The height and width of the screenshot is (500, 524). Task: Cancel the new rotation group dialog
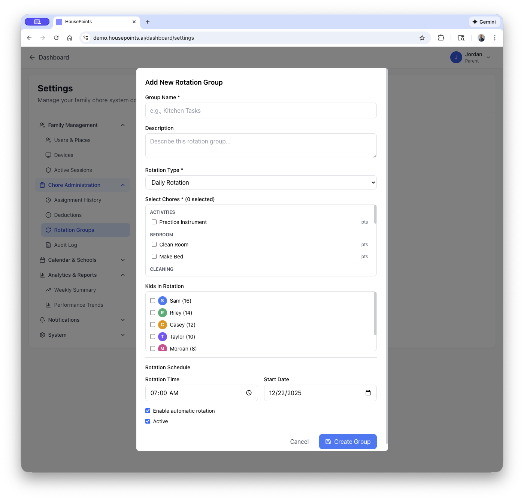[x=299, y=442]
